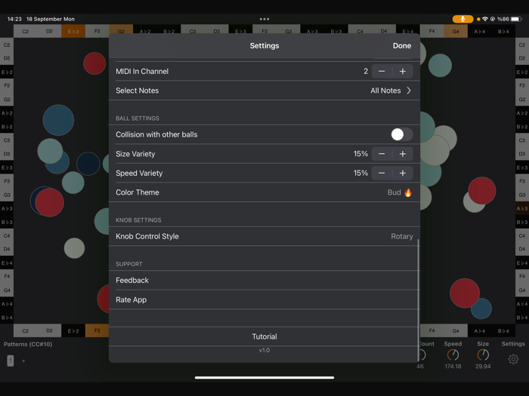Increase the Speed Variety percentage
Viewport: 529px width, 396px height.
[x=403, y=173]
